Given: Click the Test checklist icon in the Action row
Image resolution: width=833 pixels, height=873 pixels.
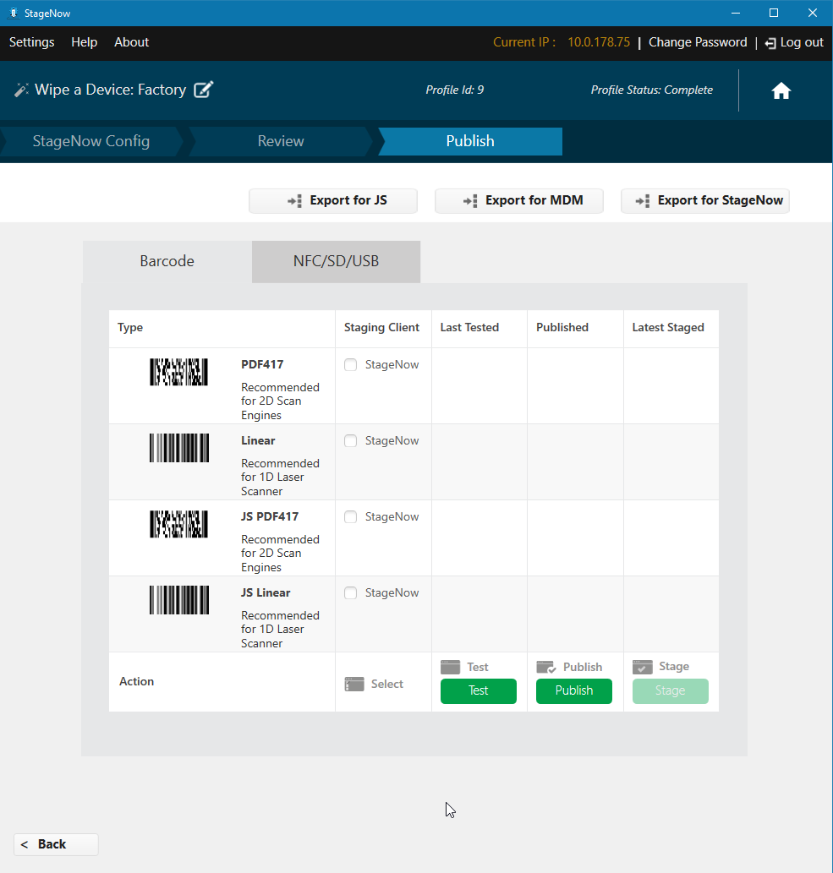Looking at the screenshot, I should point(452,667).
